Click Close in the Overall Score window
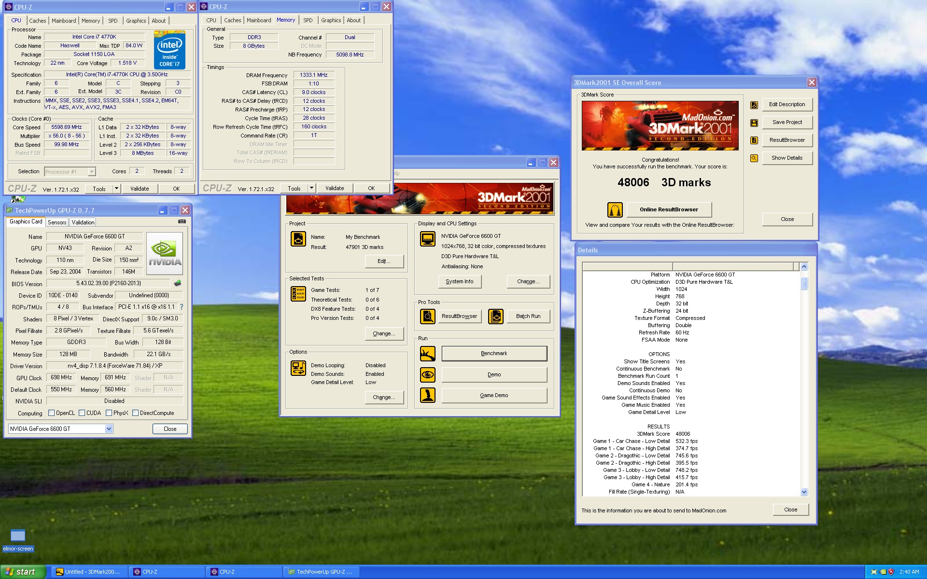The image size is (927, 579). point(787,219)
